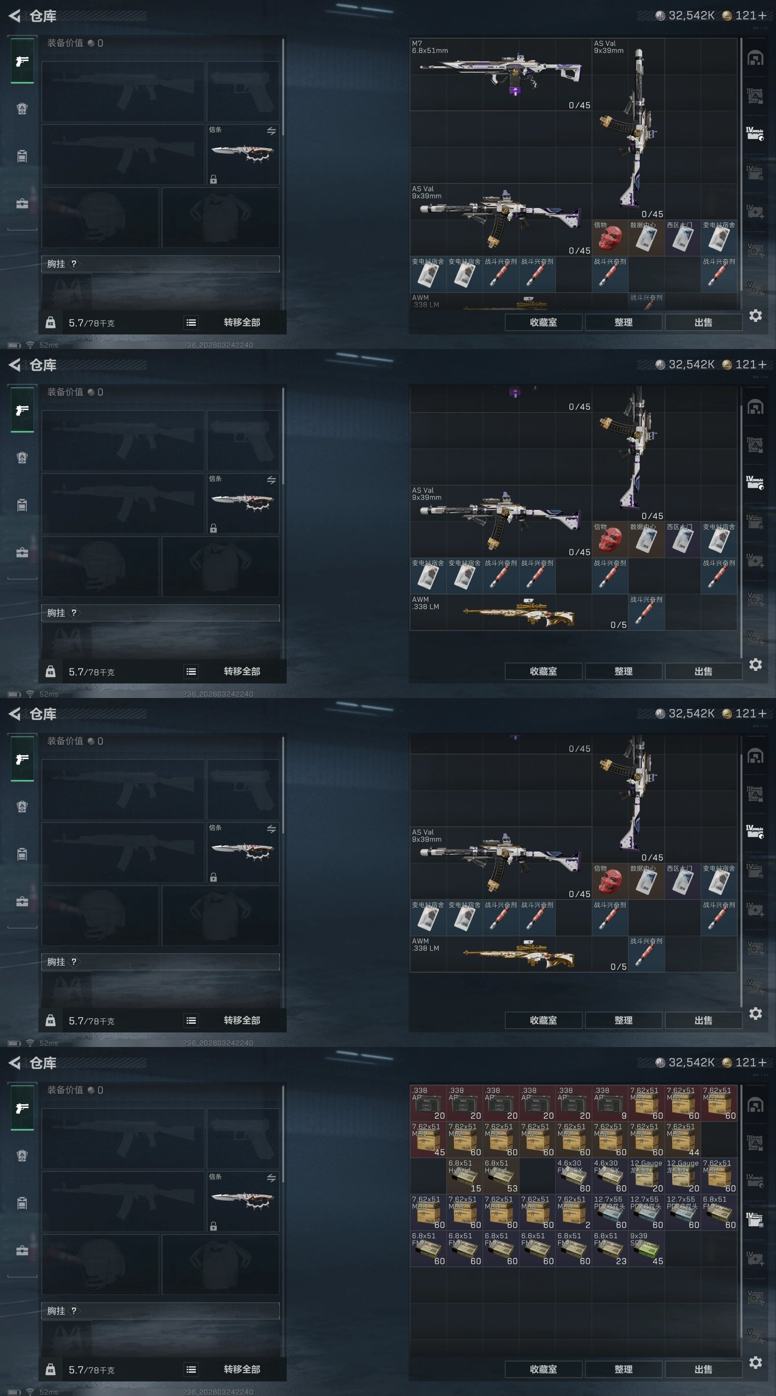Screen dimensions: 776x1396
Task: Select the .338 AP stack of 9
Action: [x=610, y=1103]
